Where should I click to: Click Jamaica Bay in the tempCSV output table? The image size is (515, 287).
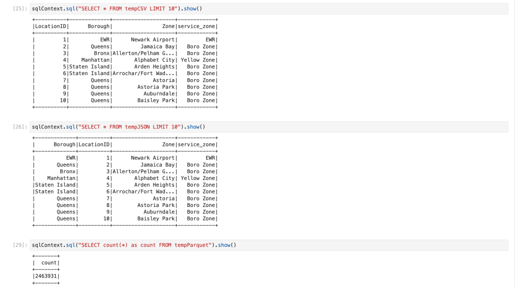pyautogui.click(x=157, y=46)
